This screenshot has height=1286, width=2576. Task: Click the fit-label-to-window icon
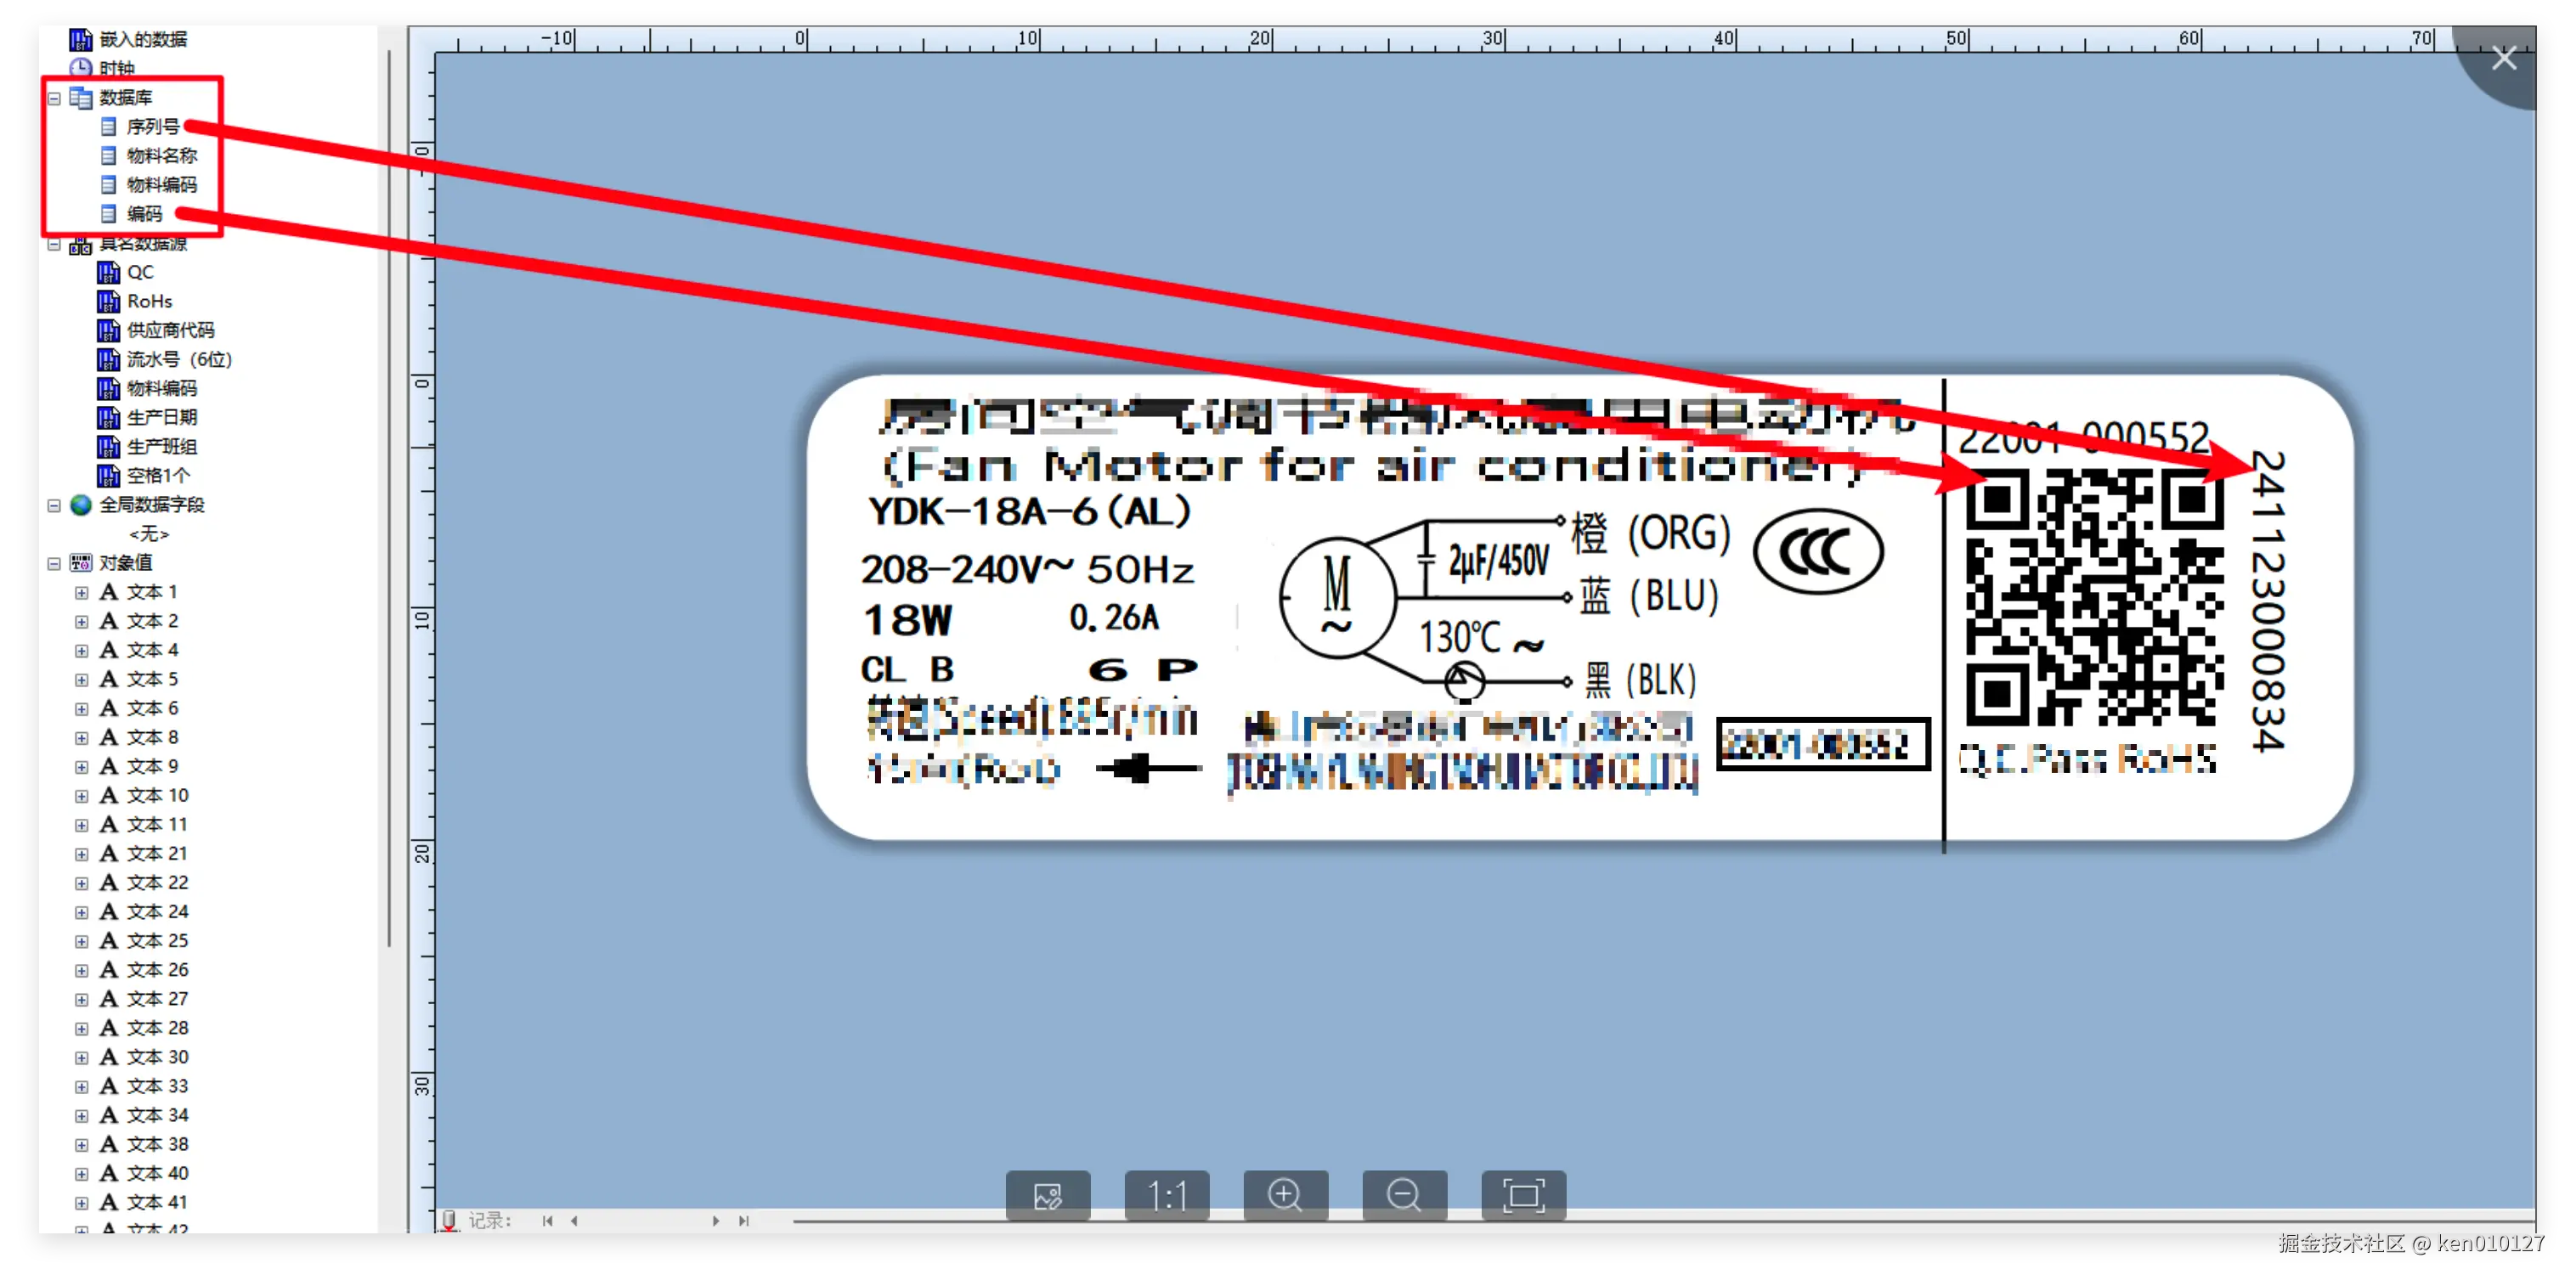click(1524, 1194)
